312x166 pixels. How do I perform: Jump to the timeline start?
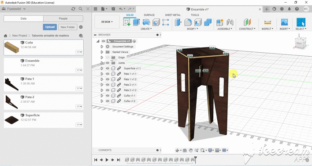pos(96,160)
